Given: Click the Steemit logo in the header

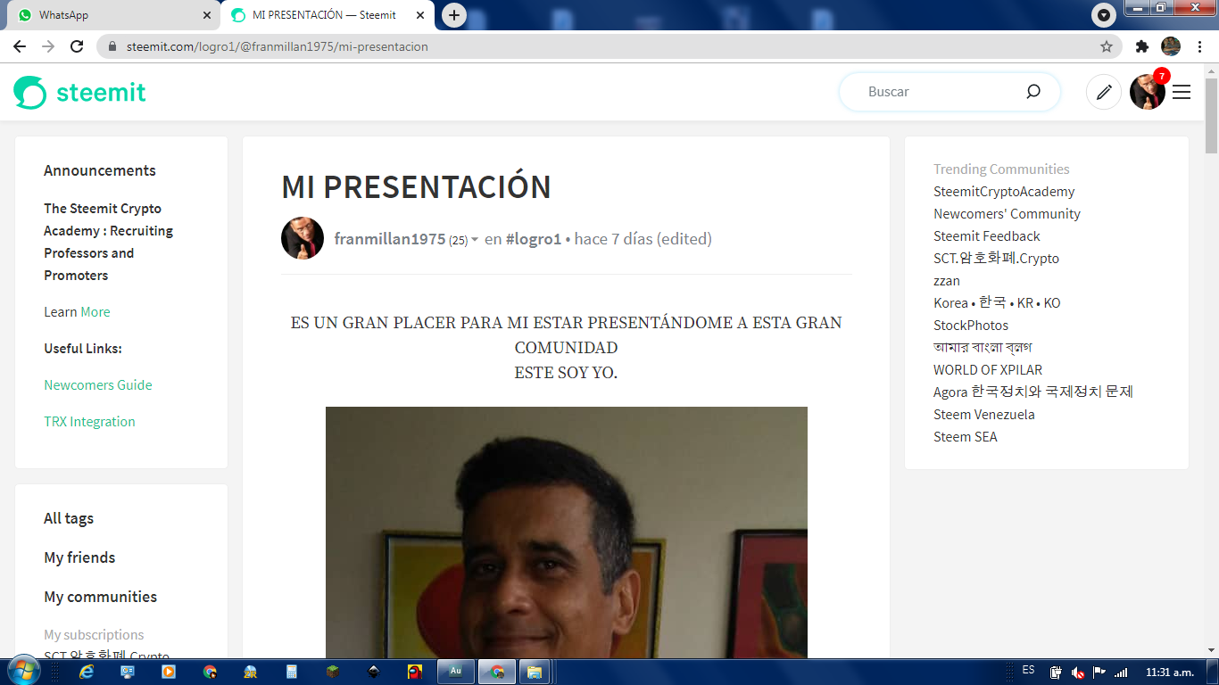Looking at the screenshot, I should (79, 92).
